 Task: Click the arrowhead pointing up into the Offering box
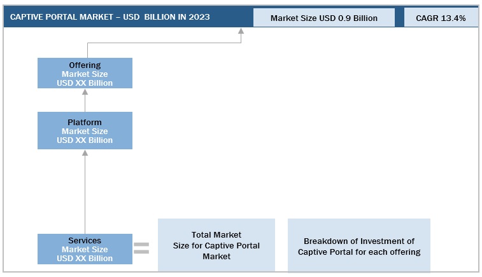[x=85, y=92]
